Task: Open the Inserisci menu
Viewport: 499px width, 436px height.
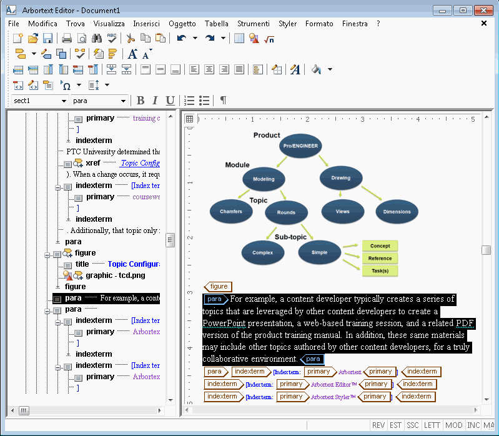Action: 146,24
